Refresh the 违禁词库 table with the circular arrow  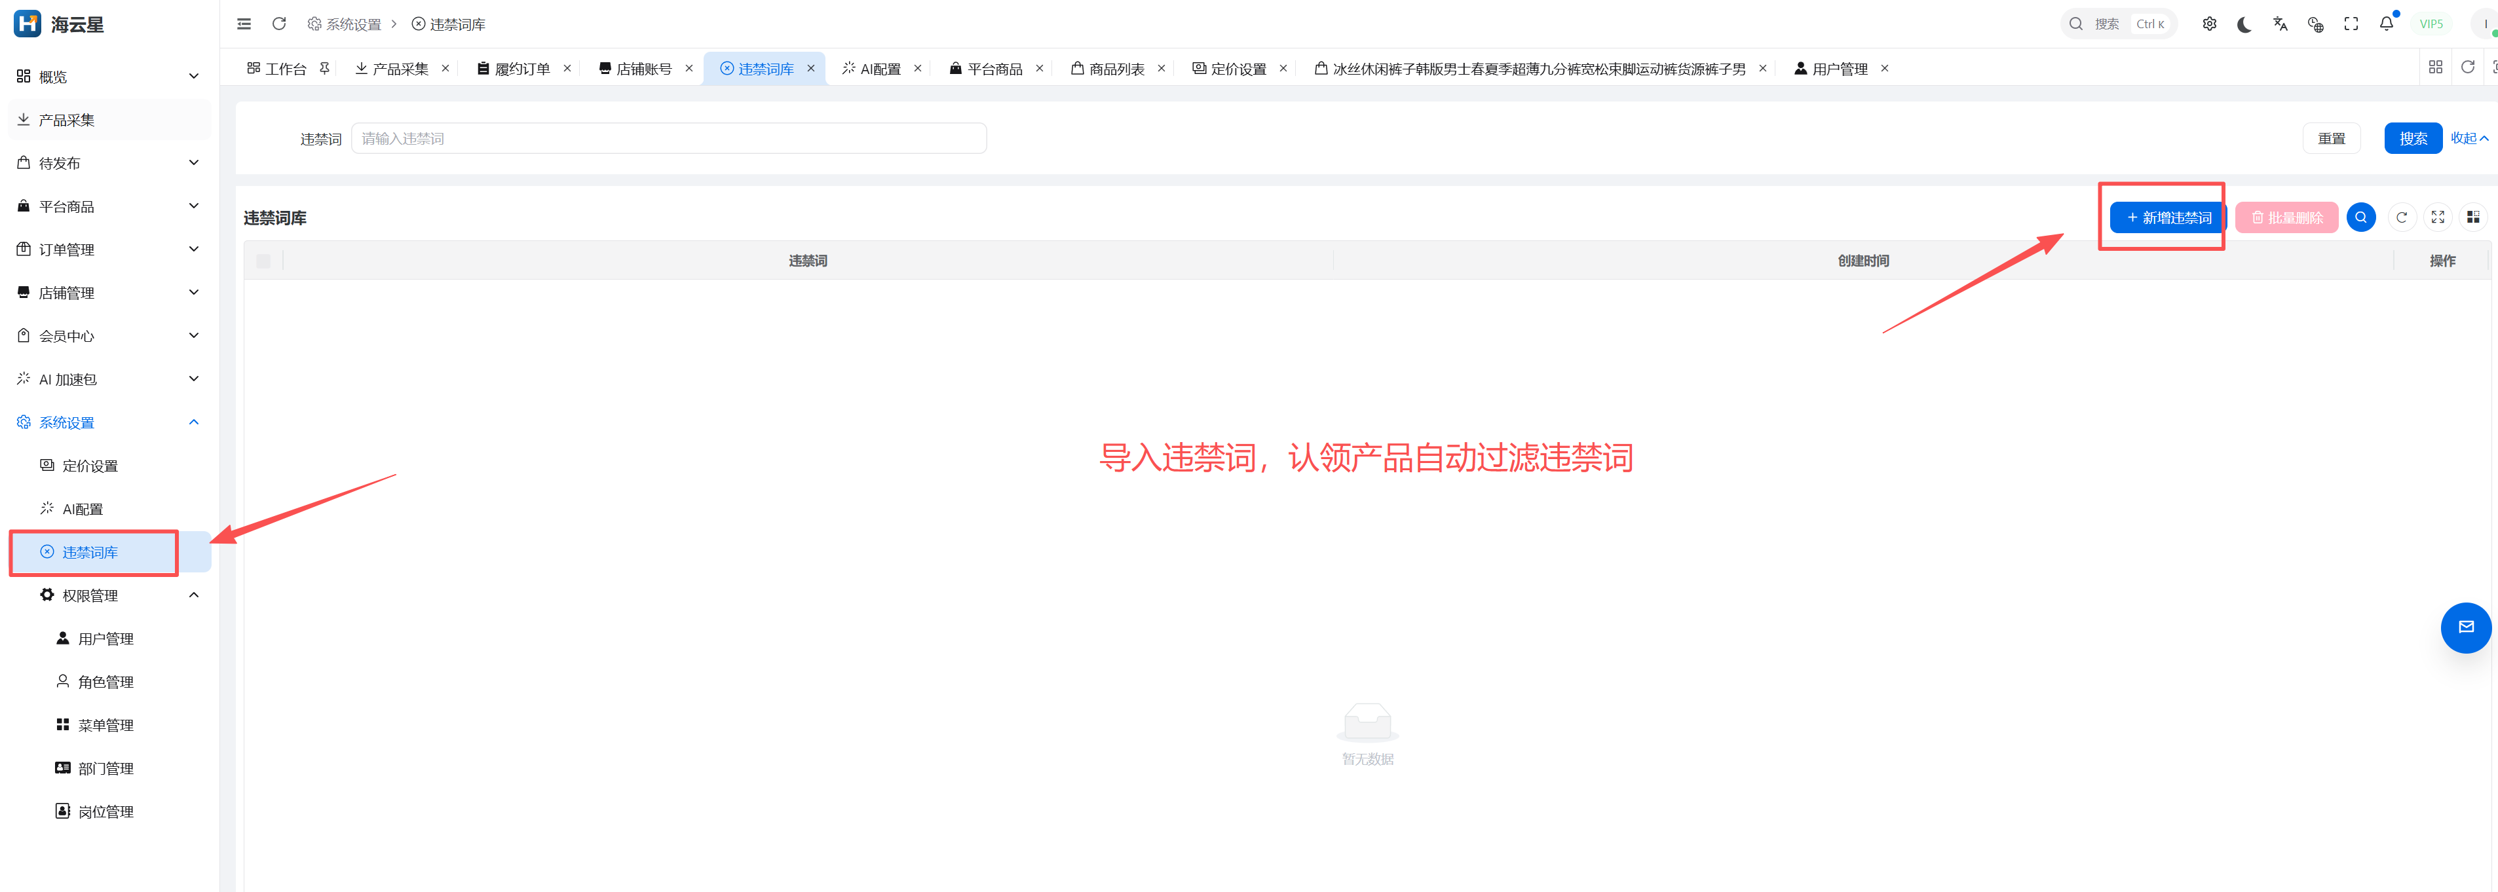[2401, 217]
